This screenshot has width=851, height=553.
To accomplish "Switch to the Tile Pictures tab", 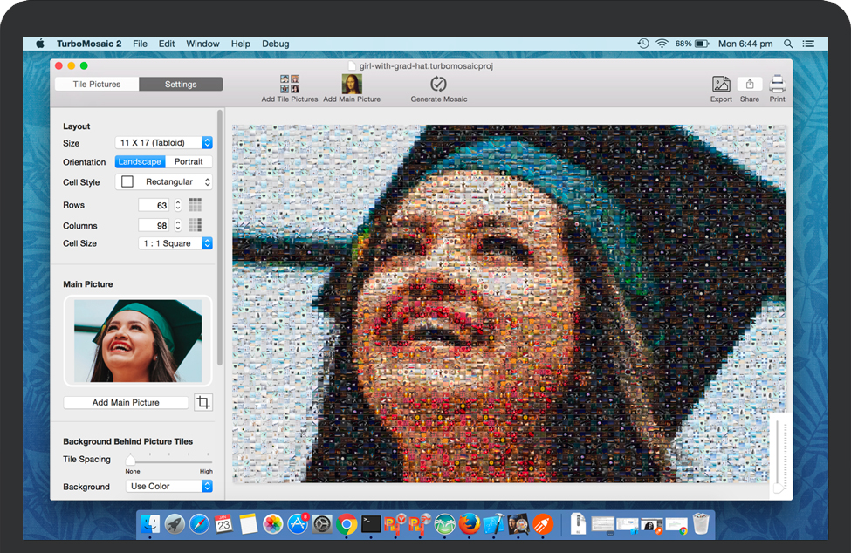I will [x=96, y=85].
